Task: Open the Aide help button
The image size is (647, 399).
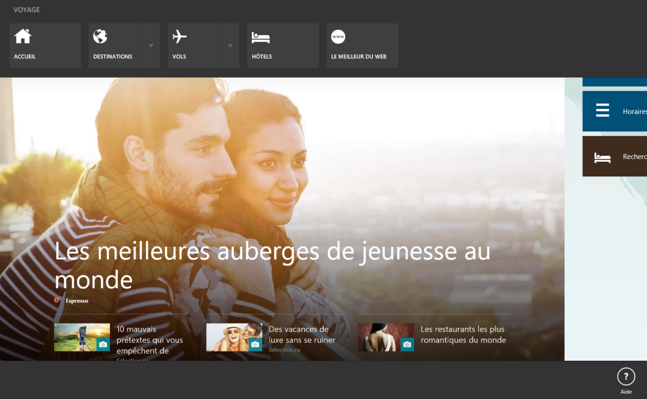Action: point(626,381)
